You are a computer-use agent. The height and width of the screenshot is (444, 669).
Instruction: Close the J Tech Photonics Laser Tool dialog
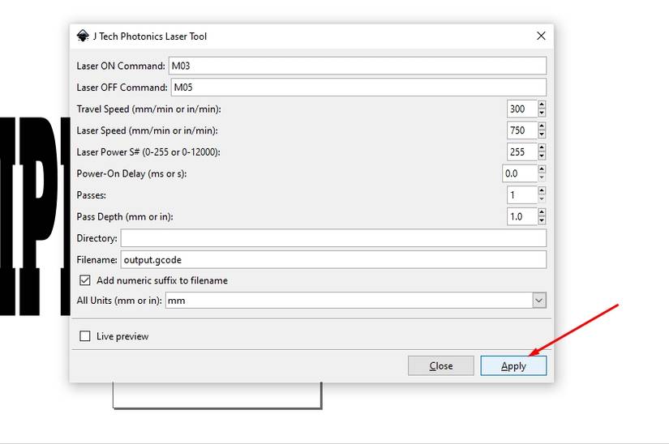click(541, 36)
